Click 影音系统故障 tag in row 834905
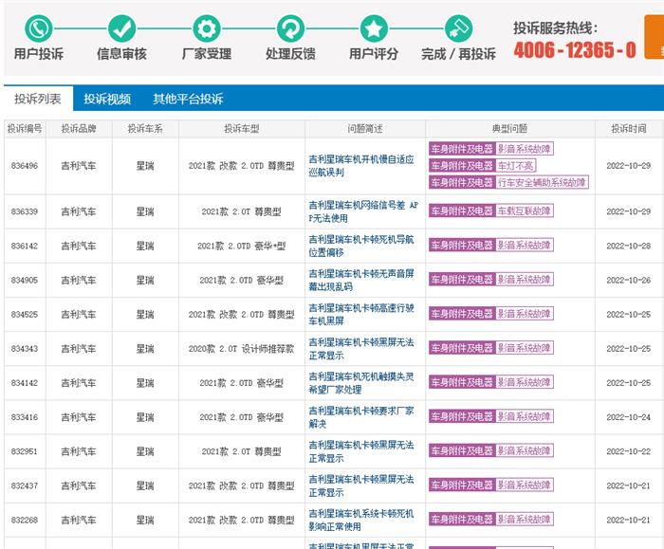Viewport: 664px width, 549px height. coord(525,280)
